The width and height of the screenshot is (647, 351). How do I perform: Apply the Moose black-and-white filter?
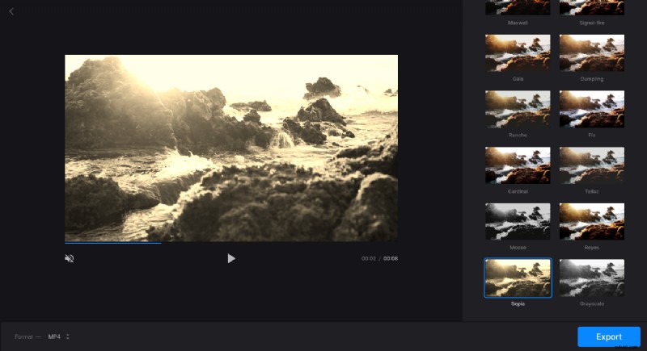coord(518,221)
